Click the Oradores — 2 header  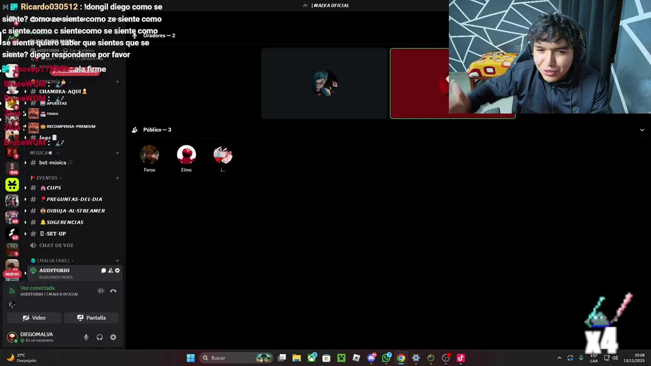[159, 36]
